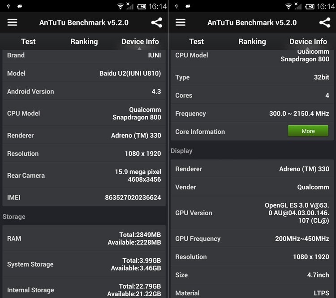Select the GPU Version OpenGL ES 3.0 row
This screenshot has height=298, width=336.
(x=252, y=213)
